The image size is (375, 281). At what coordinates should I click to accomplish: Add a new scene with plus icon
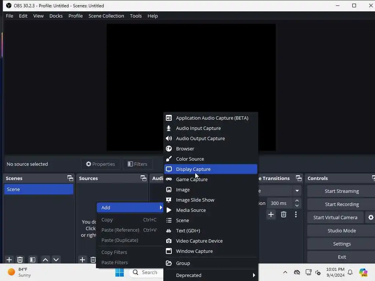(x=9, y=259)
